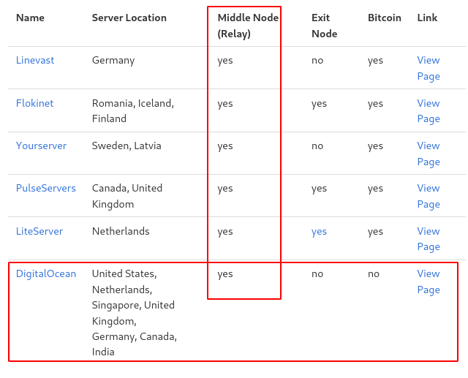The height and width of the screenshot is (378, 468).
Task: Follow the DigitalOcean link
Action: tap(45, 273)
